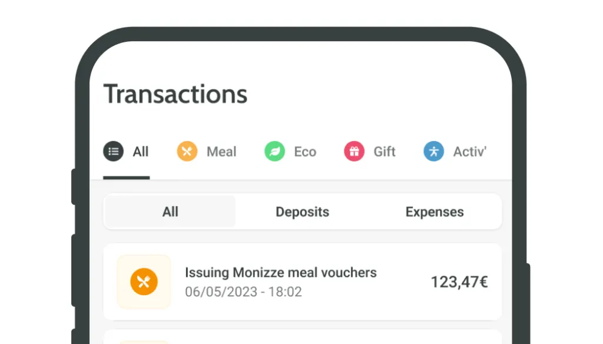Show all transactions with the All segment
This screenshot has height=344, width=603.
click(x=170, y=212)
